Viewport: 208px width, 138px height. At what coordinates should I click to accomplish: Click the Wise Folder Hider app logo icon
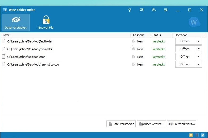(5, 10)
